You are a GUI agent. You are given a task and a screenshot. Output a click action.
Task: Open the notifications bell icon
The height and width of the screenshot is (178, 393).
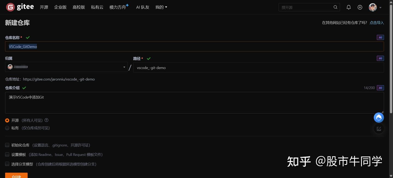coord(349,7)
